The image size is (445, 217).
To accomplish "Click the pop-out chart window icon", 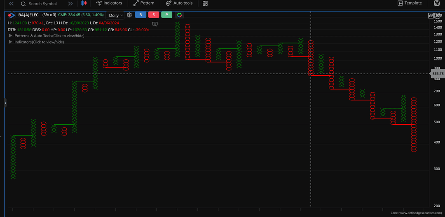I will (x=431, y=15).
